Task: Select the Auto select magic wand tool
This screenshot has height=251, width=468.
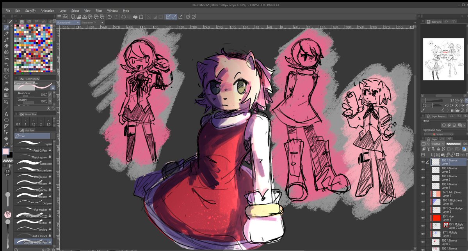Action: coord(6,83)
